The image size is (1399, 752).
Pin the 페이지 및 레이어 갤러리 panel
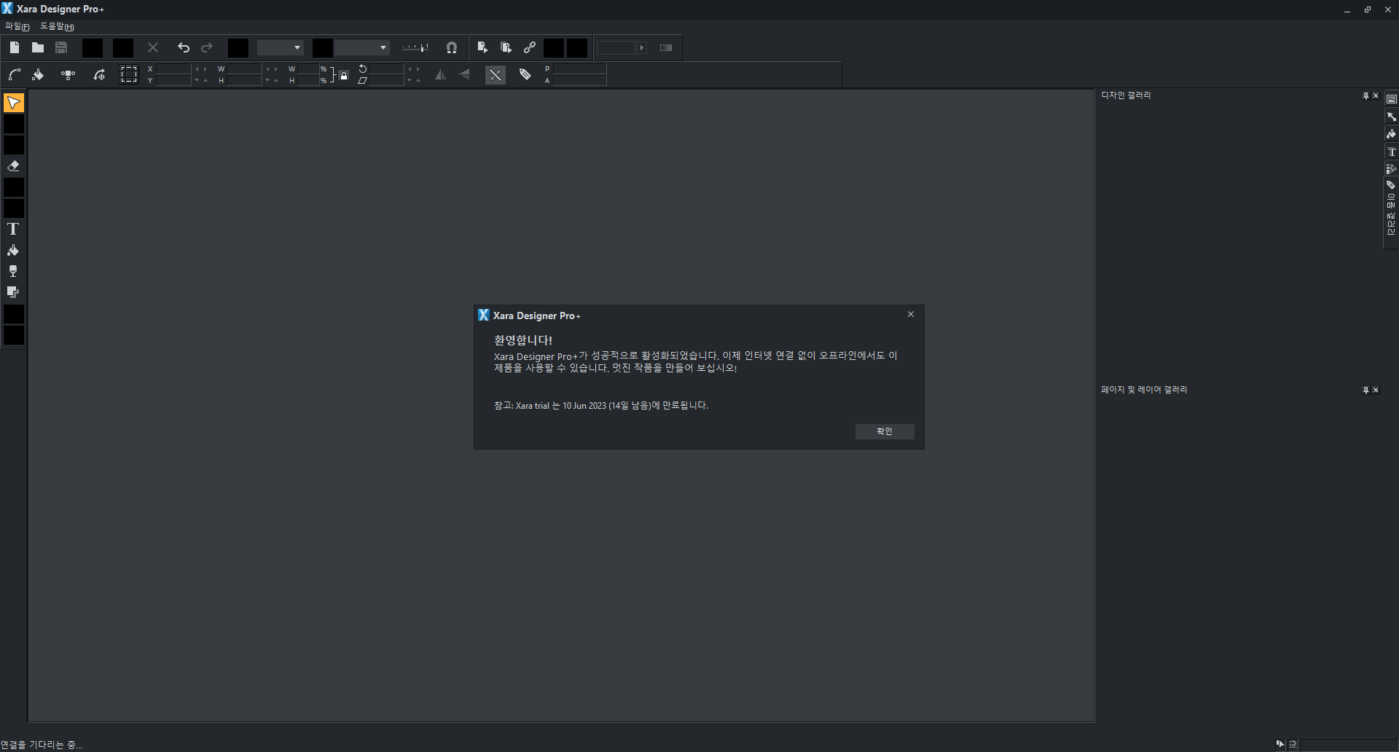(x=1365, y=390)
